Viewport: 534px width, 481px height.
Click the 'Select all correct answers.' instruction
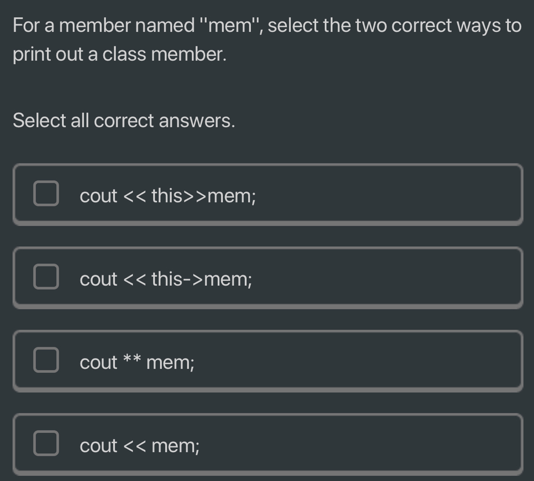point(124,121)
